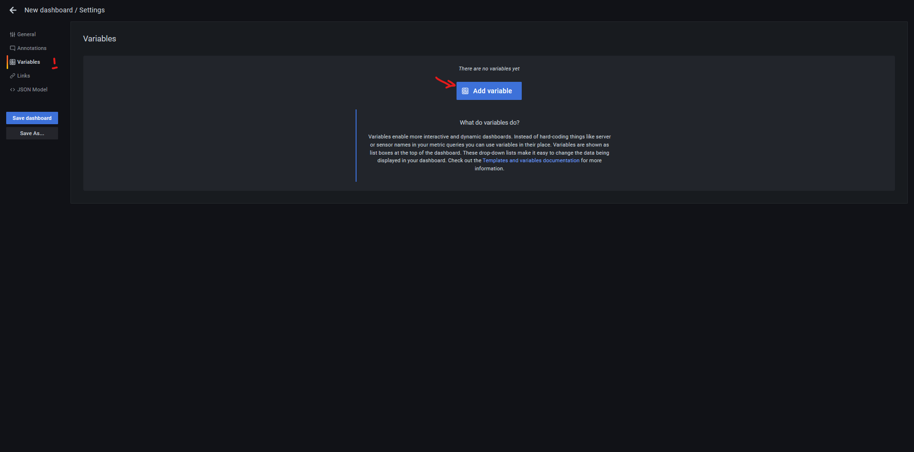
Task: Open the Annotations settings section
Action: 28,48
